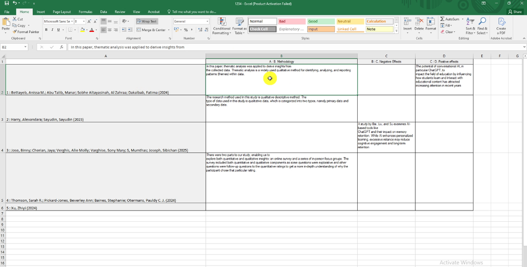Image resolution: width=527 pixels, height=267 pixels.
Task: Toggle Wrap Text
Action: tap(147, 22)
